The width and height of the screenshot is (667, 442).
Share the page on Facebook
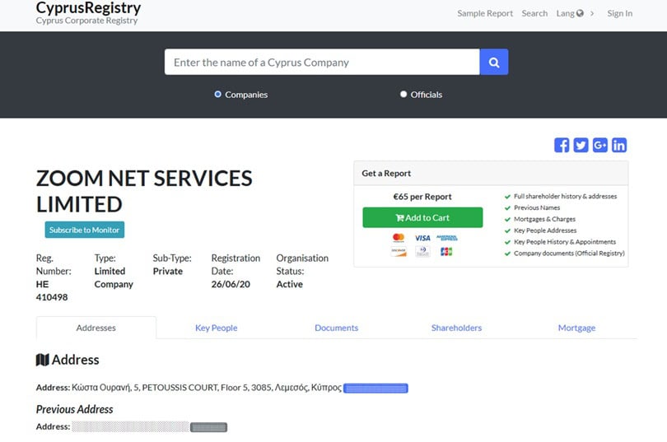click(562, 145)
